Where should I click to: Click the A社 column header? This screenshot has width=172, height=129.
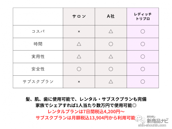pyautogui.click(x=111, y=16)
